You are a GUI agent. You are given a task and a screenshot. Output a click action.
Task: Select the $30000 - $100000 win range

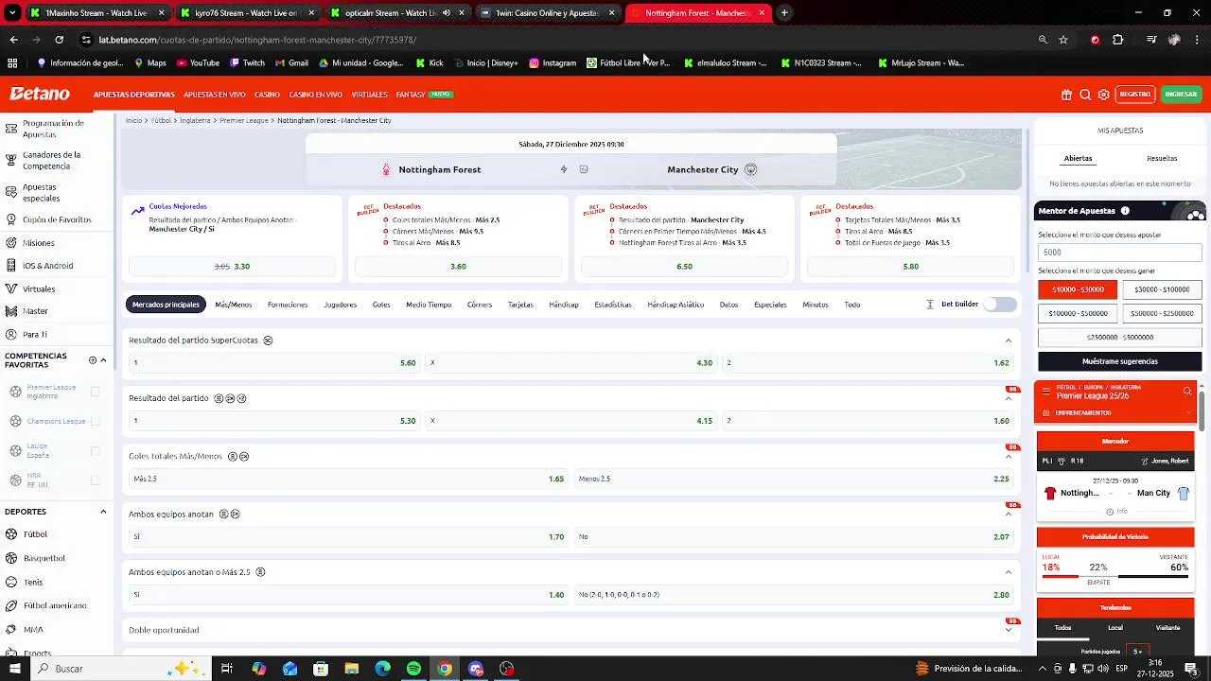pos(1162,289)
